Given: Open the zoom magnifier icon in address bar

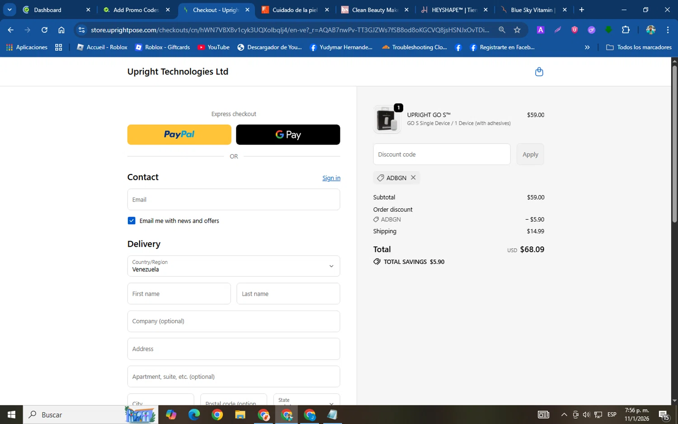Looking at the screenshot, I should 502,30.
